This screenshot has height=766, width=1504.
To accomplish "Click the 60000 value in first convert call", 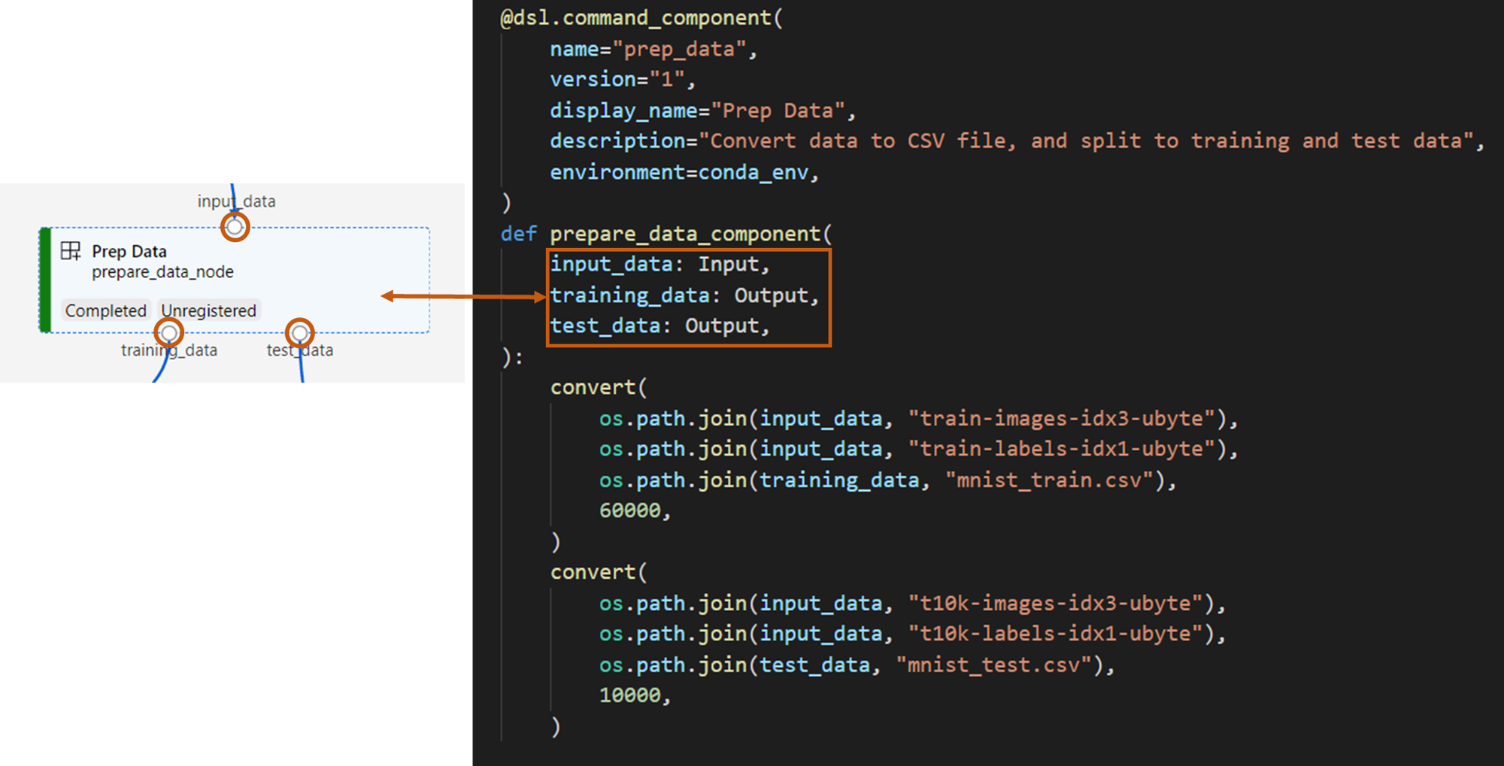I will (629, 510).
